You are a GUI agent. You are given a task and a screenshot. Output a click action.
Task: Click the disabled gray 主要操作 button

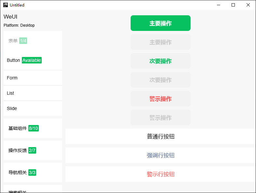(161, 42)
